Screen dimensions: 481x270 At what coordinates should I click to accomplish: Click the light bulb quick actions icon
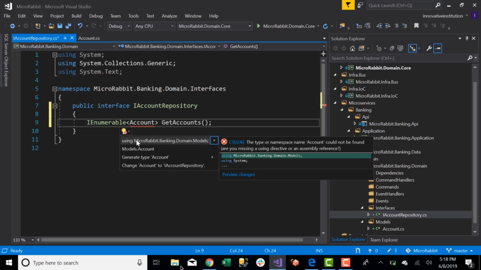(124, 131)
